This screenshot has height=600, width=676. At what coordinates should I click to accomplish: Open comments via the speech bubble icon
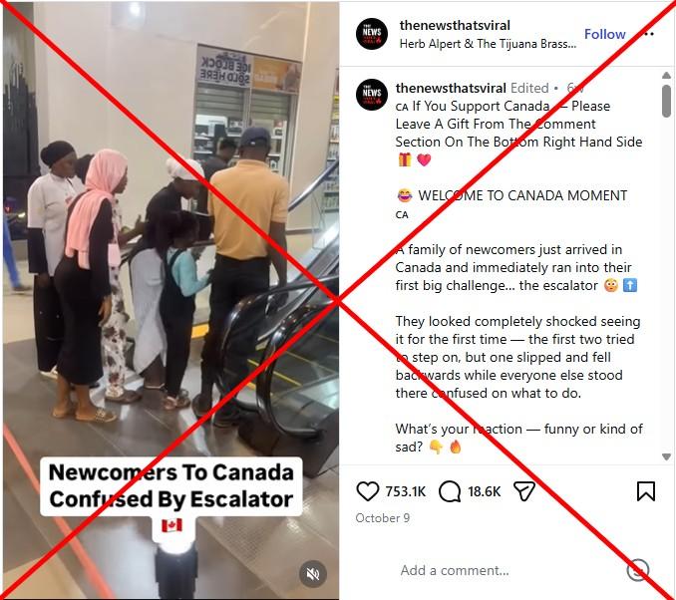pyautogui.click(x=450, y=491)
